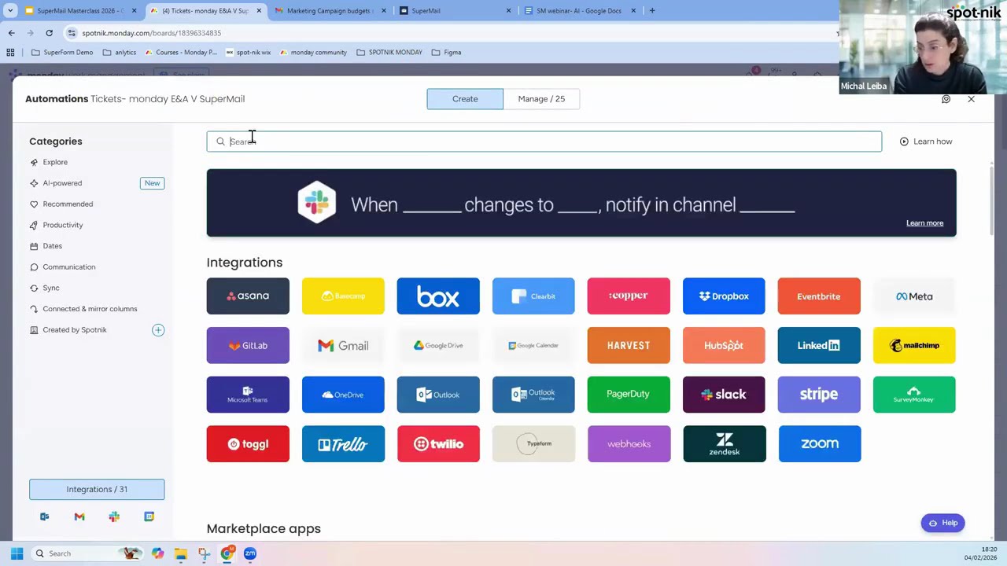Open the Dropbox integration tile
Image resolution: width=1007 pixels, height=566 pixels.
pyautogui.click(x=724, y=296)
